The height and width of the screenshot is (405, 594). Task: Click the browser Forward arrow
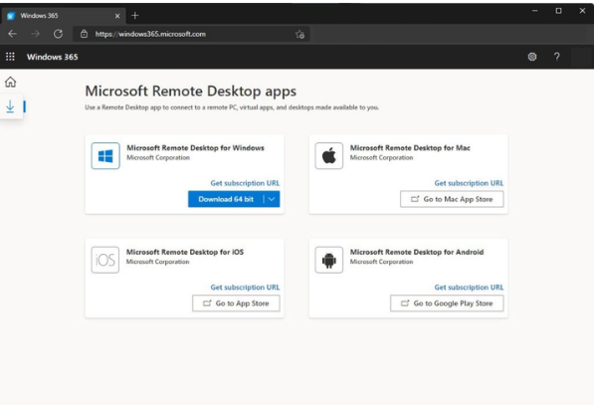35,34
